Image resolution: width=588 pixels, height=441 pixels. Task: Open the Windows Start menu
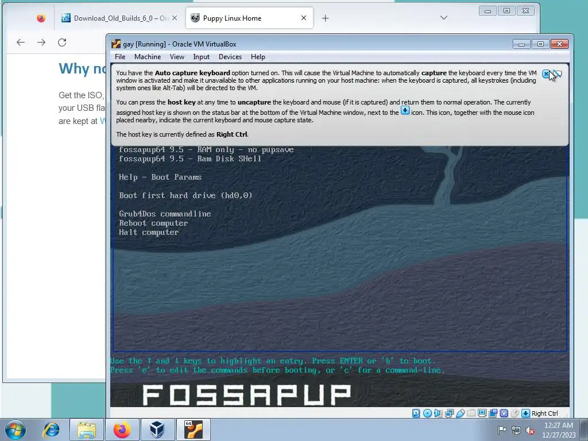pyautogui.click(x=15, y=430)
